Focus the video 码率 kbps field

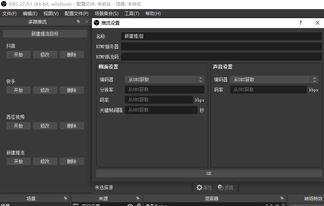(x=159, y=100)
